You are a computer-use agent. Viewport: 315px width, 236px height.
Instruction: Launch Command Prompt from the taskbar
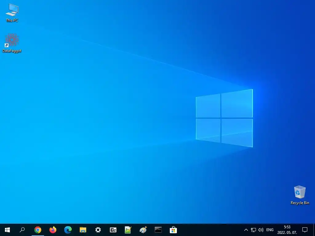(158, 230)
